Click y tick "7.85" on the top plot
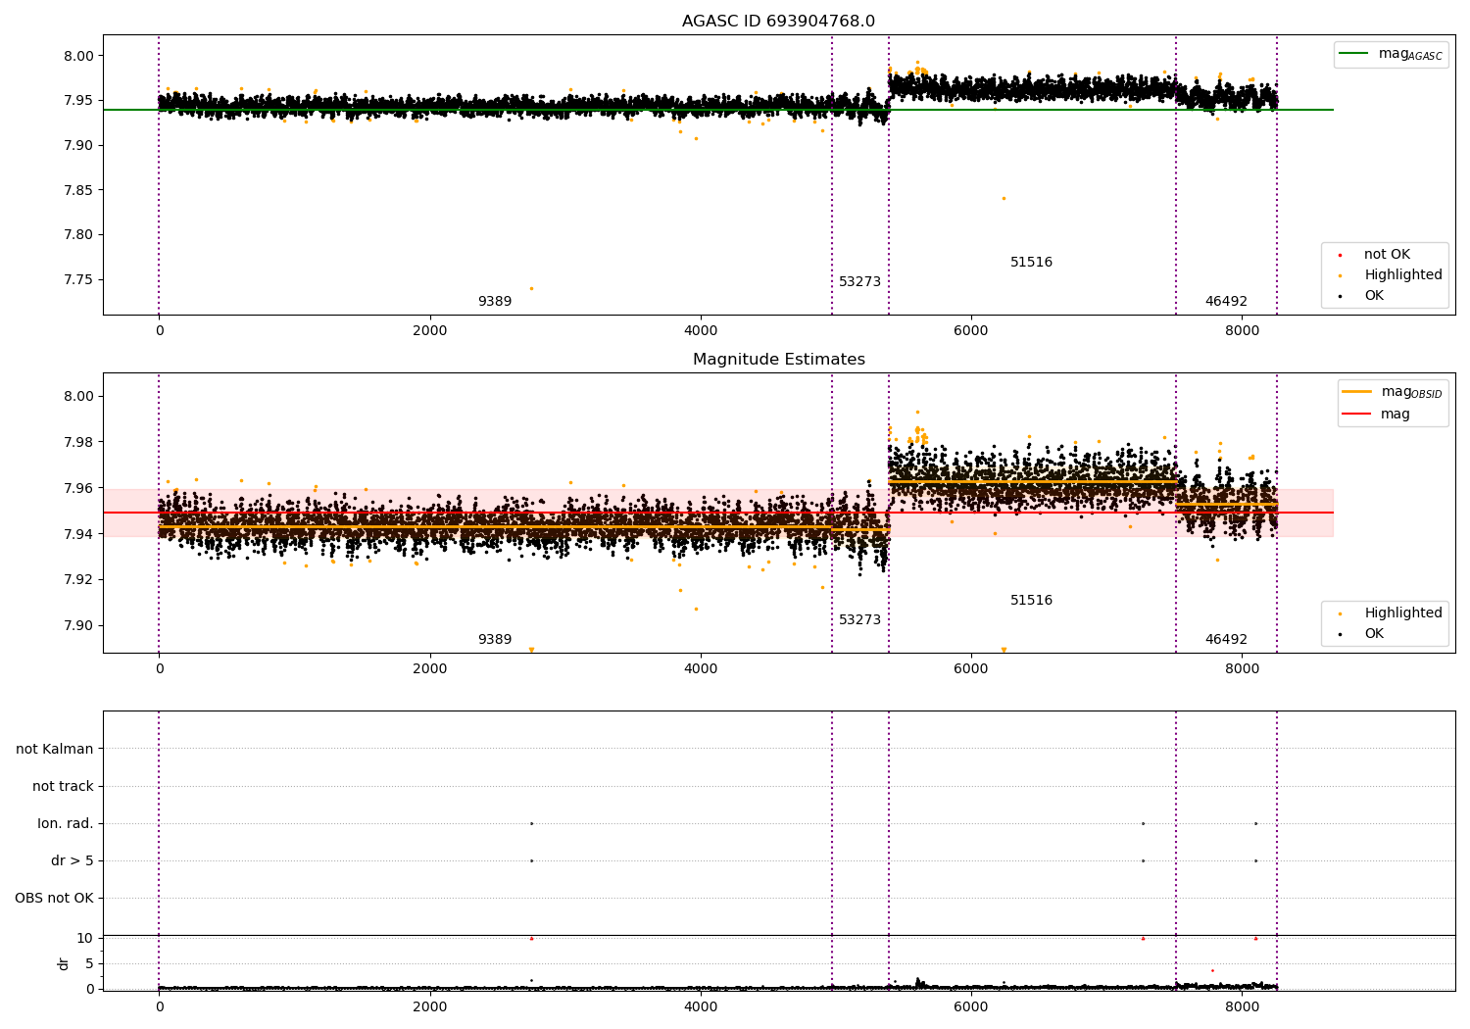Viewport: 1470px width, 1029px height. 77,190
